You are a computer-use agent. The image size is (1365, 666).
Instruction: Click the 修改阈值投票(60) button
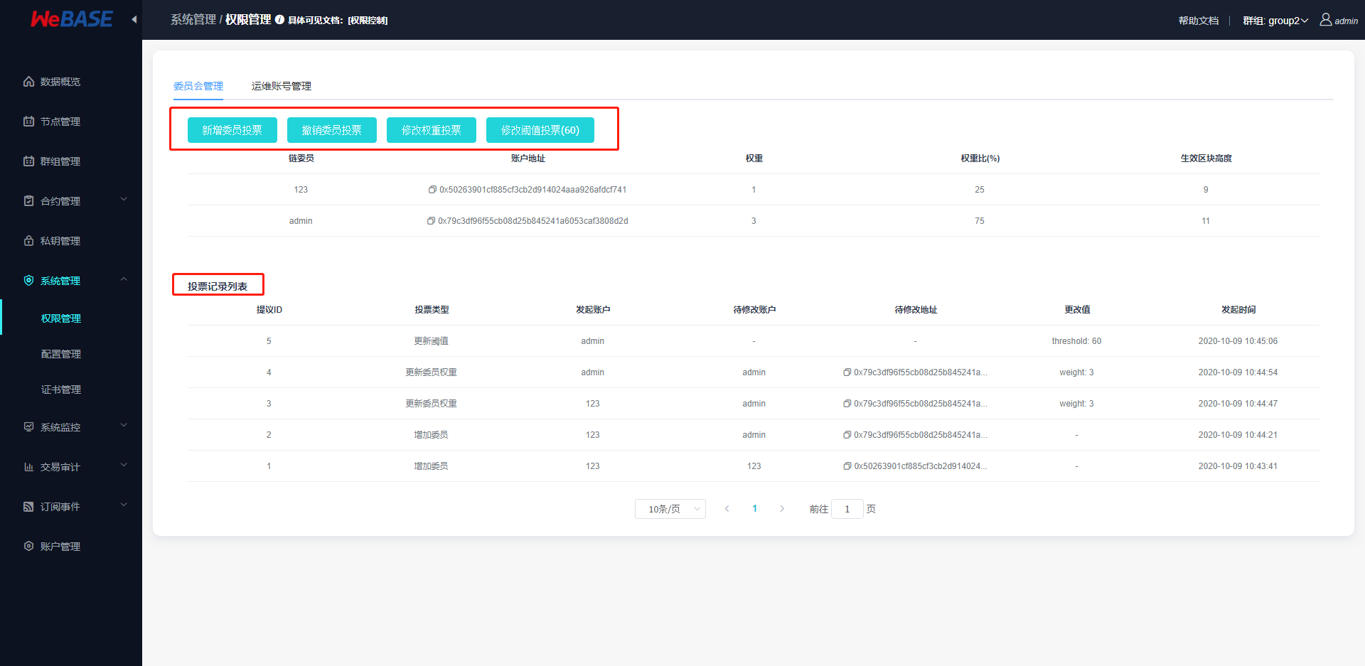[x=540, y=130]
